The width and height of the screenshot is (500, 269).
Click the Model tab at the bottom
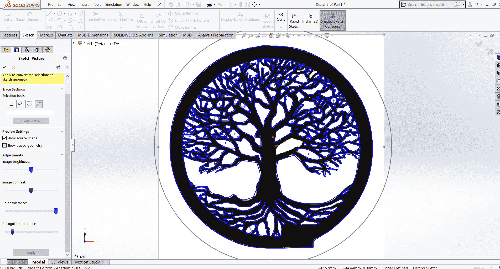[x=39, y=262]
